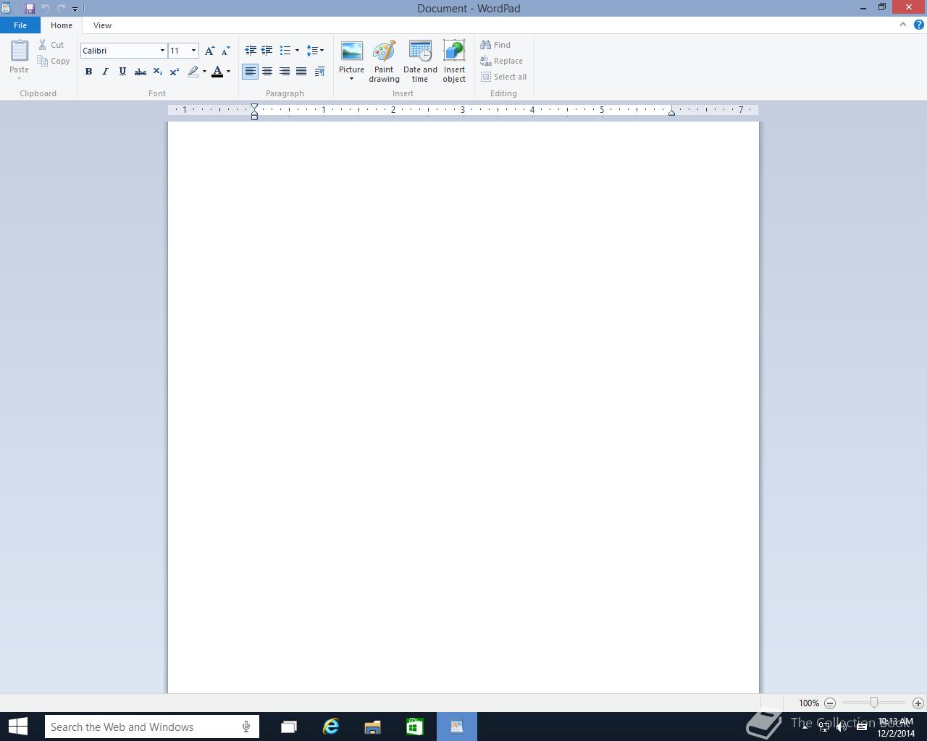
Task: Switch to the Home tab
Action: click(62, 25)
